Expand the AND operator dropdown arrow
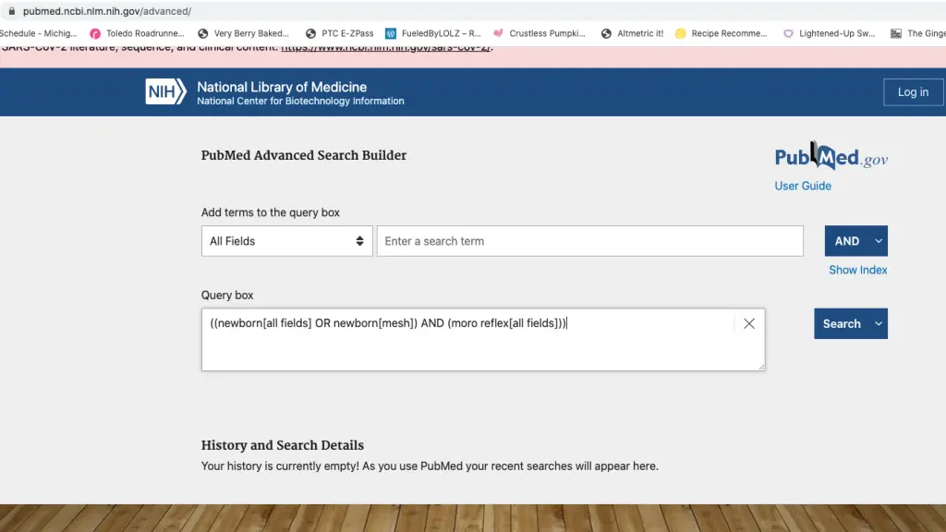The height and width of the screenshot is (532, 946). pyautogui.click(x=879, y=241)
